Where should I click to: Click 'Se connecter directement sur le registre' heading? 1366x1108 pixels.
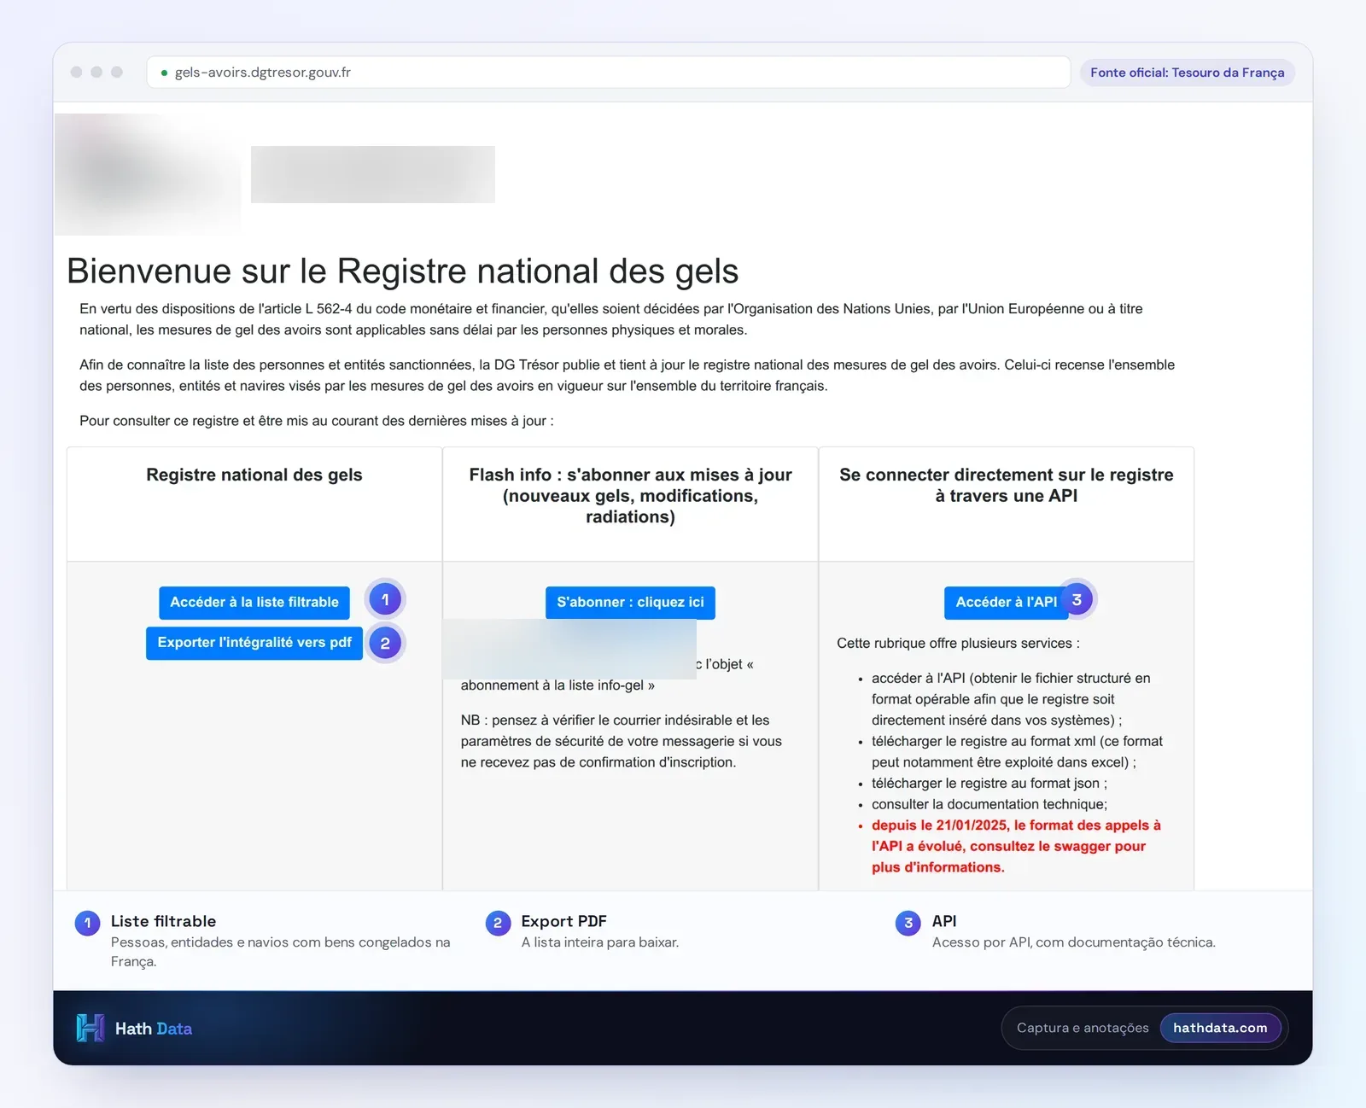(x=1006, y=485)
